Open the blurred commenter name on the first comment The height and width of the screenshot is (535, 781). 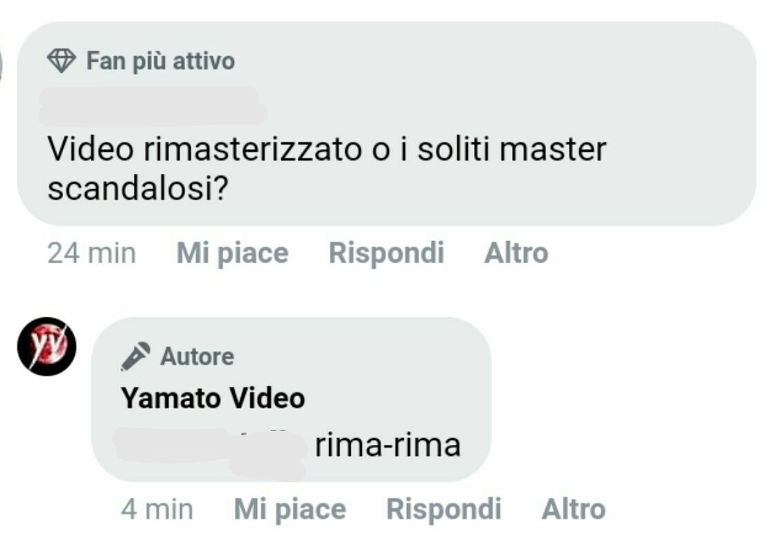click(152, 106)
